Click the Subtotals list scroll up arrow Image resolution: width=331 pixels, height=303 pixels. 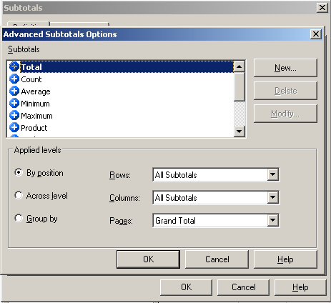tap(239, 66)
